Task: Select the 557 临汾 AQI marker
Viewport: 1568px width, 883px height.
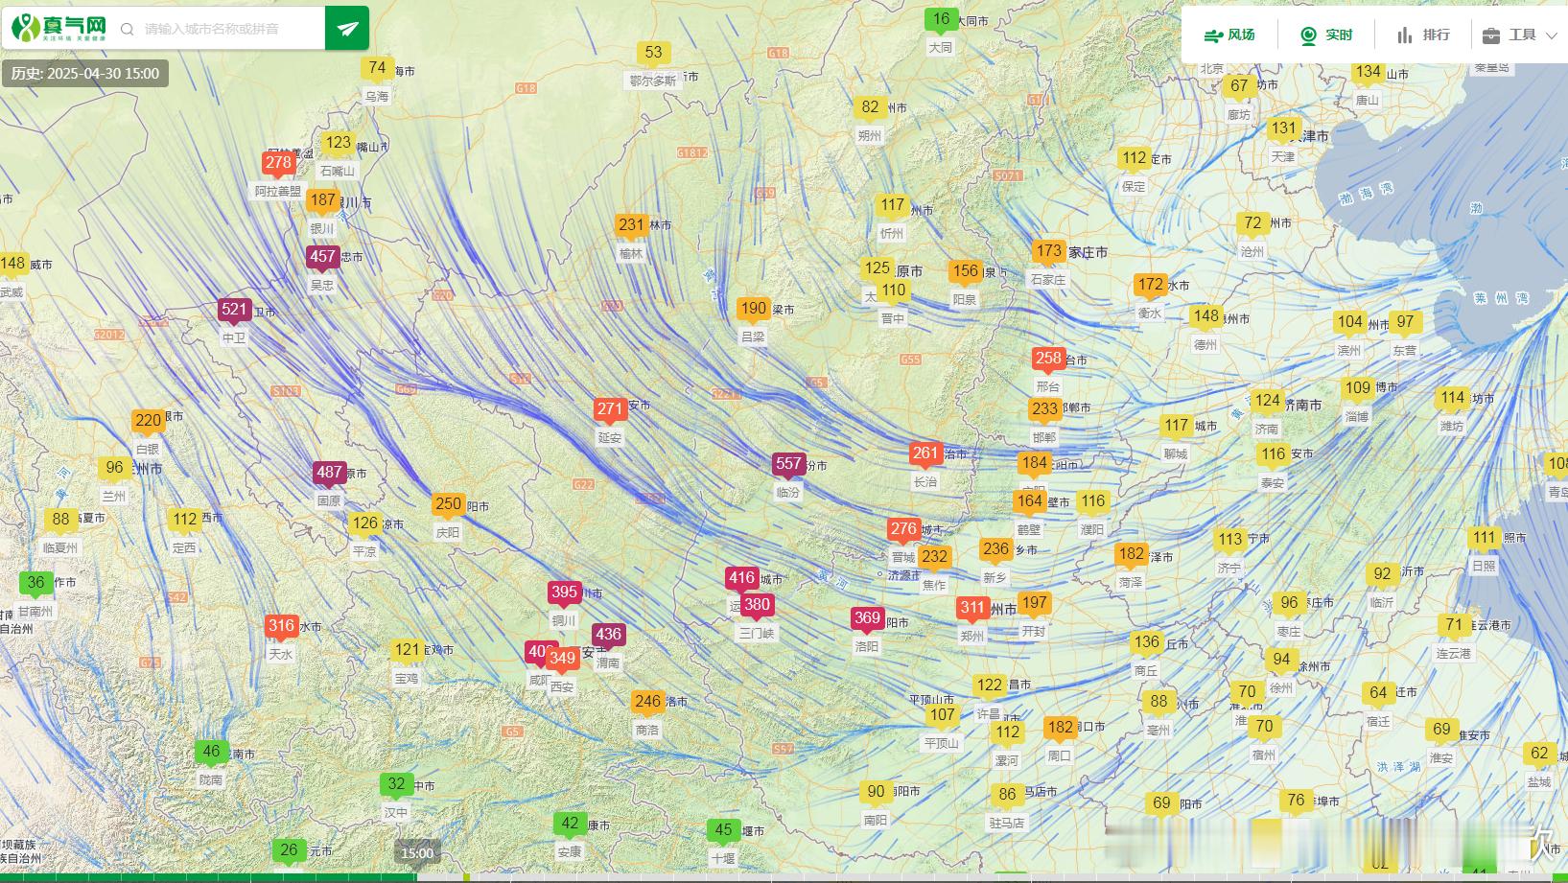Action: coord(788,464)
